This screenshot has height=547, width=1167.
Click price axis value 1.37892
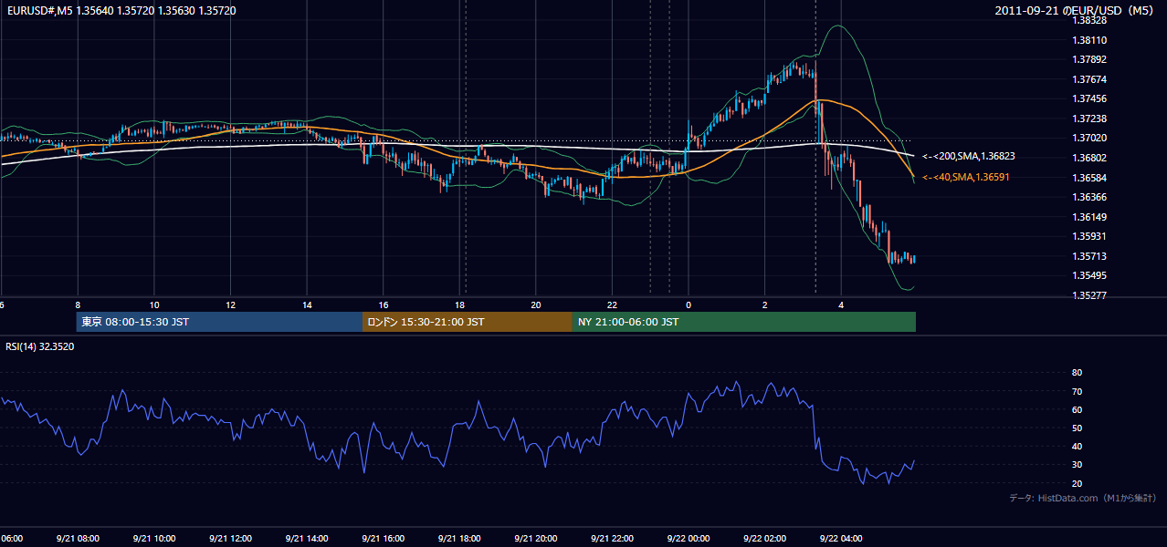(x=1089, y=60)
